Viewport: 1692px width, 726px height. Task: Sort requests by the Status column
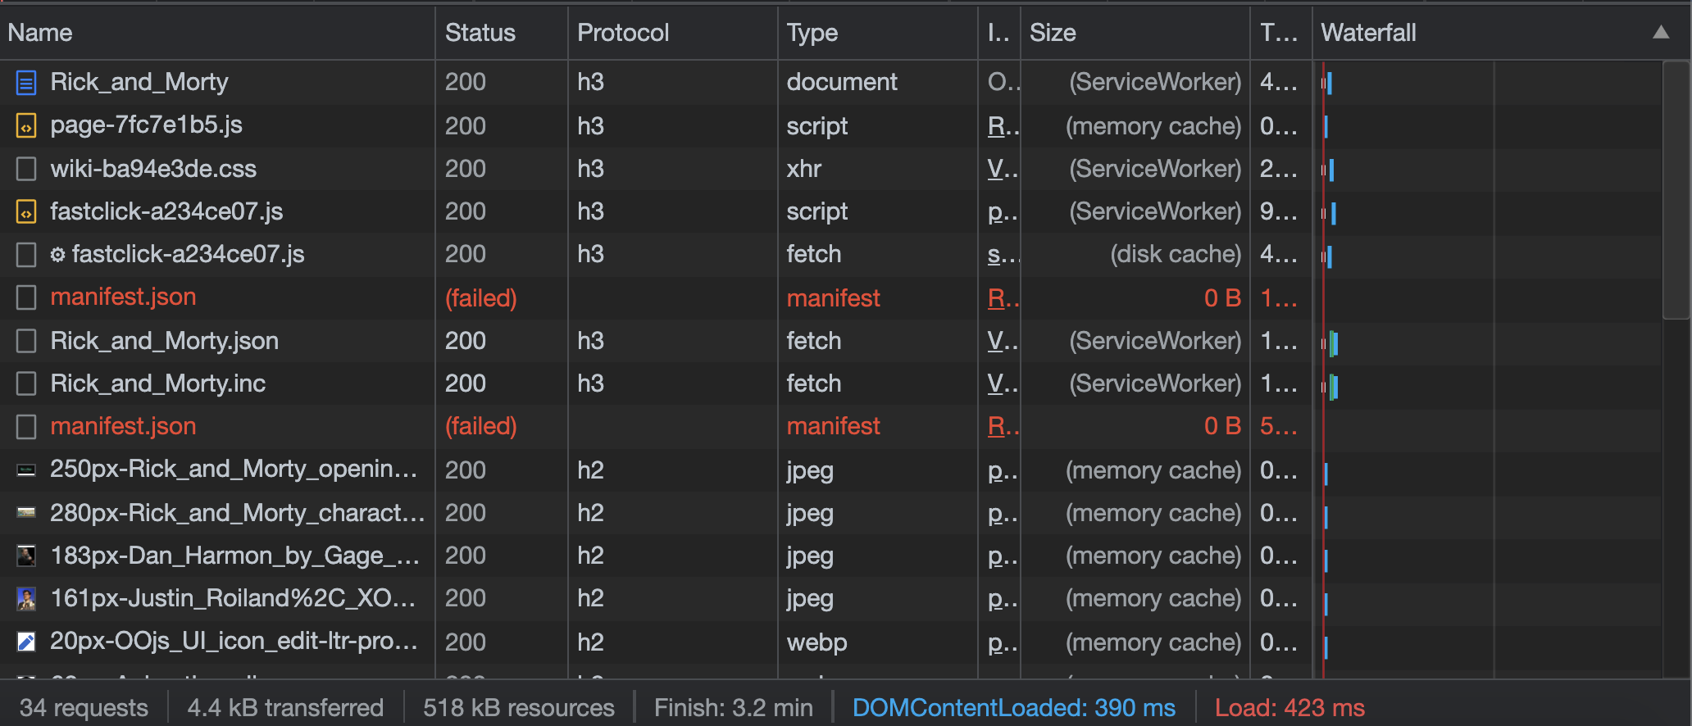(x=480, y=33)
